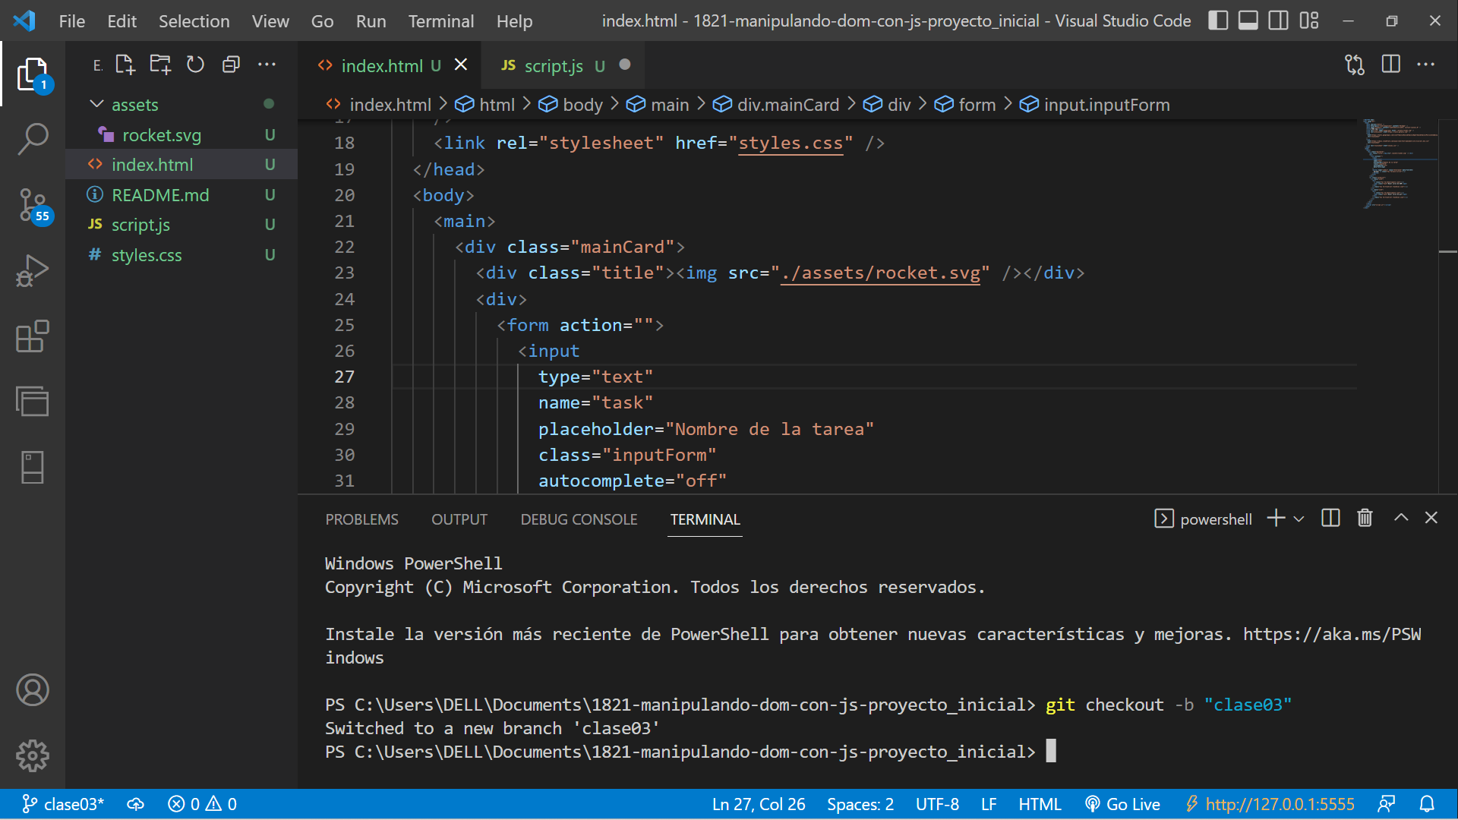The image size is (1458, 820).
Task: Publish branch with cloud icon in status bar
Action: tap(135, 804)
